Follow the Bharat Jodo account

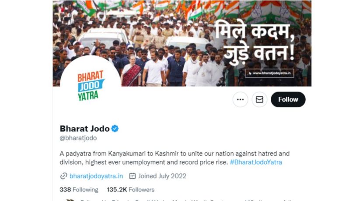pos(288,99)
